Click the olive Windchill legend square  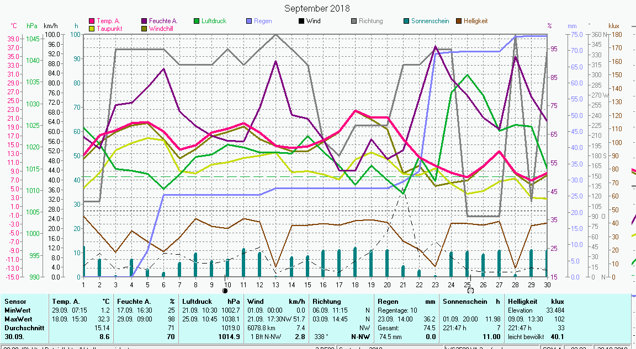[144, 28]
